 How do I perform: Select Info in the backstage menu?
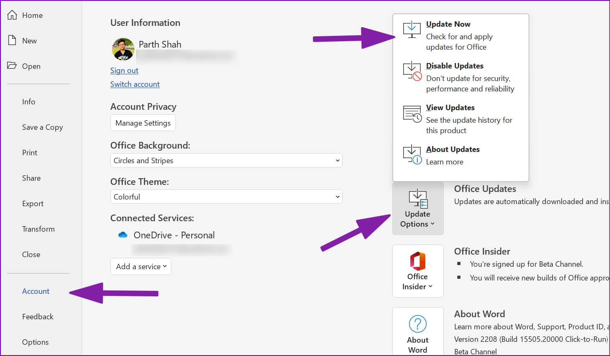(29, 101)
